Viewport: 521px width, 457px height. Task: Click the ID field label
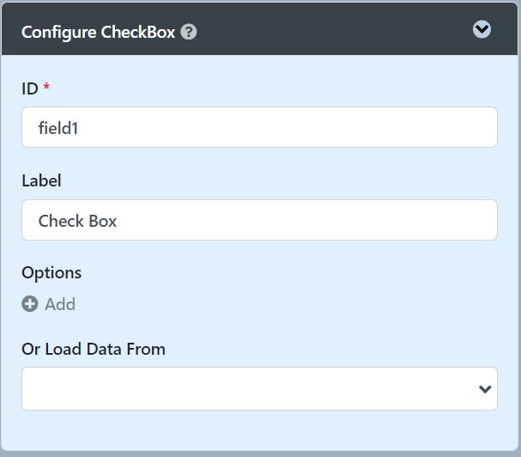(30, 88)
